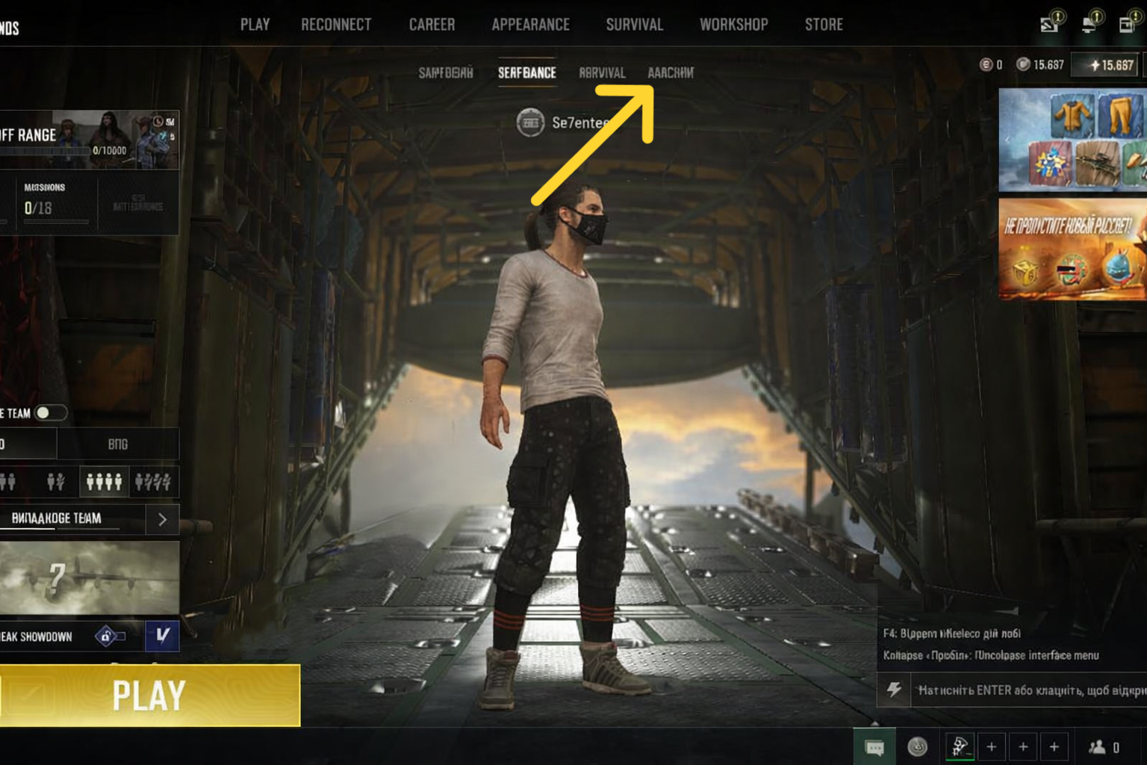Open the WORKSHOP tab
1147x765 pixels.
click(x=733, y=25)
